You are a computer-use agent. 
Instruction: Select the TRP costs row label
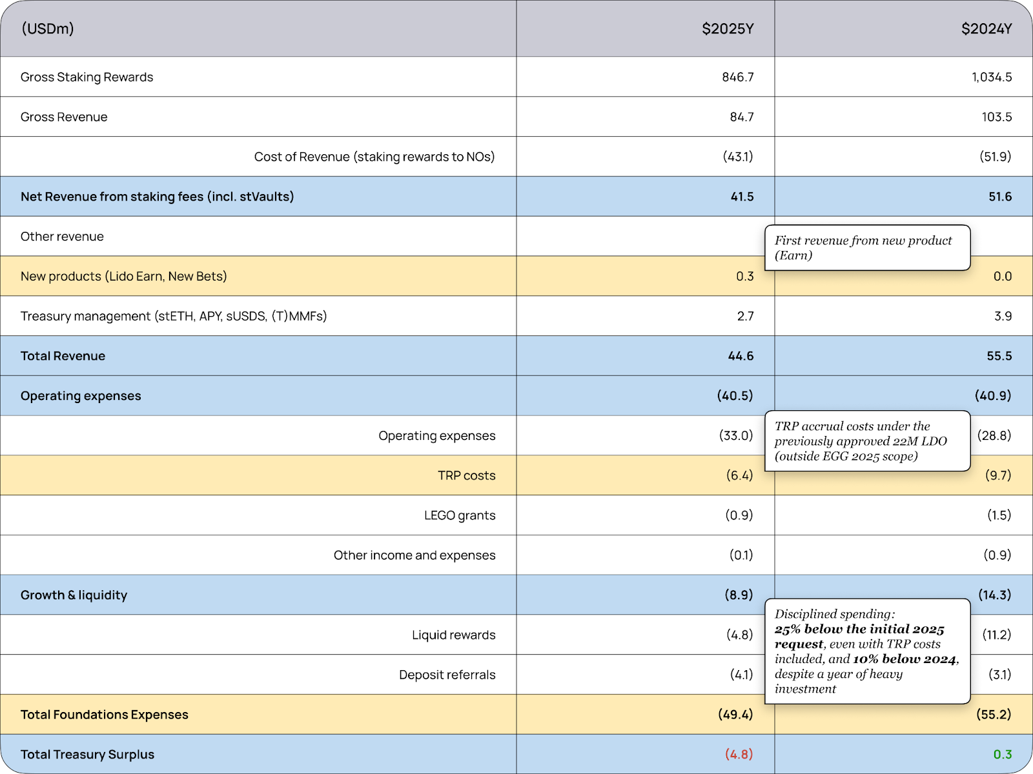(x=466, y=476)
